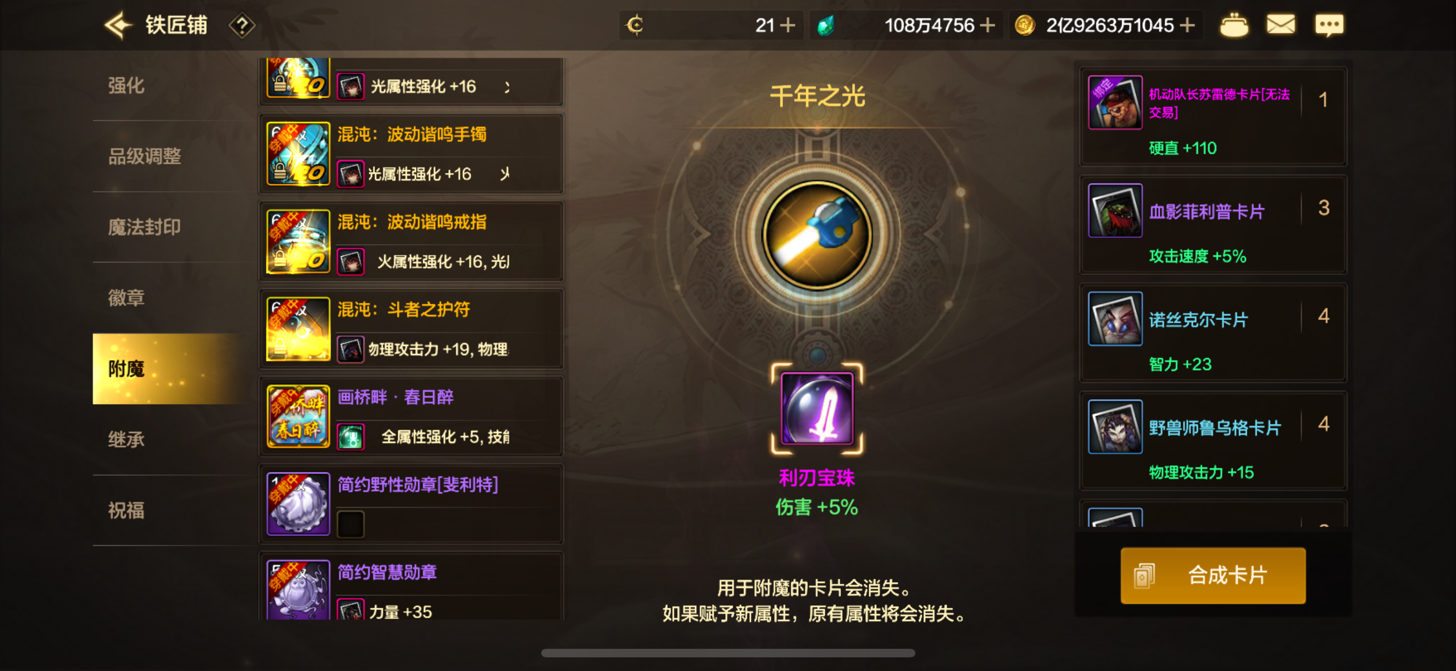
Task: Go back using the arrow icon
Action: pos(118,25)
